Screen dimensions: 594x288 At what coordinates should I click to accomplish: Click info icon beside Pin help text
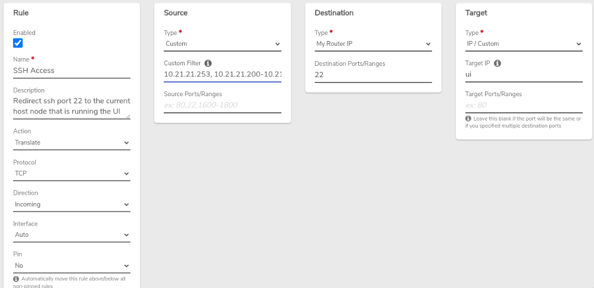click(x=16, y=279)
